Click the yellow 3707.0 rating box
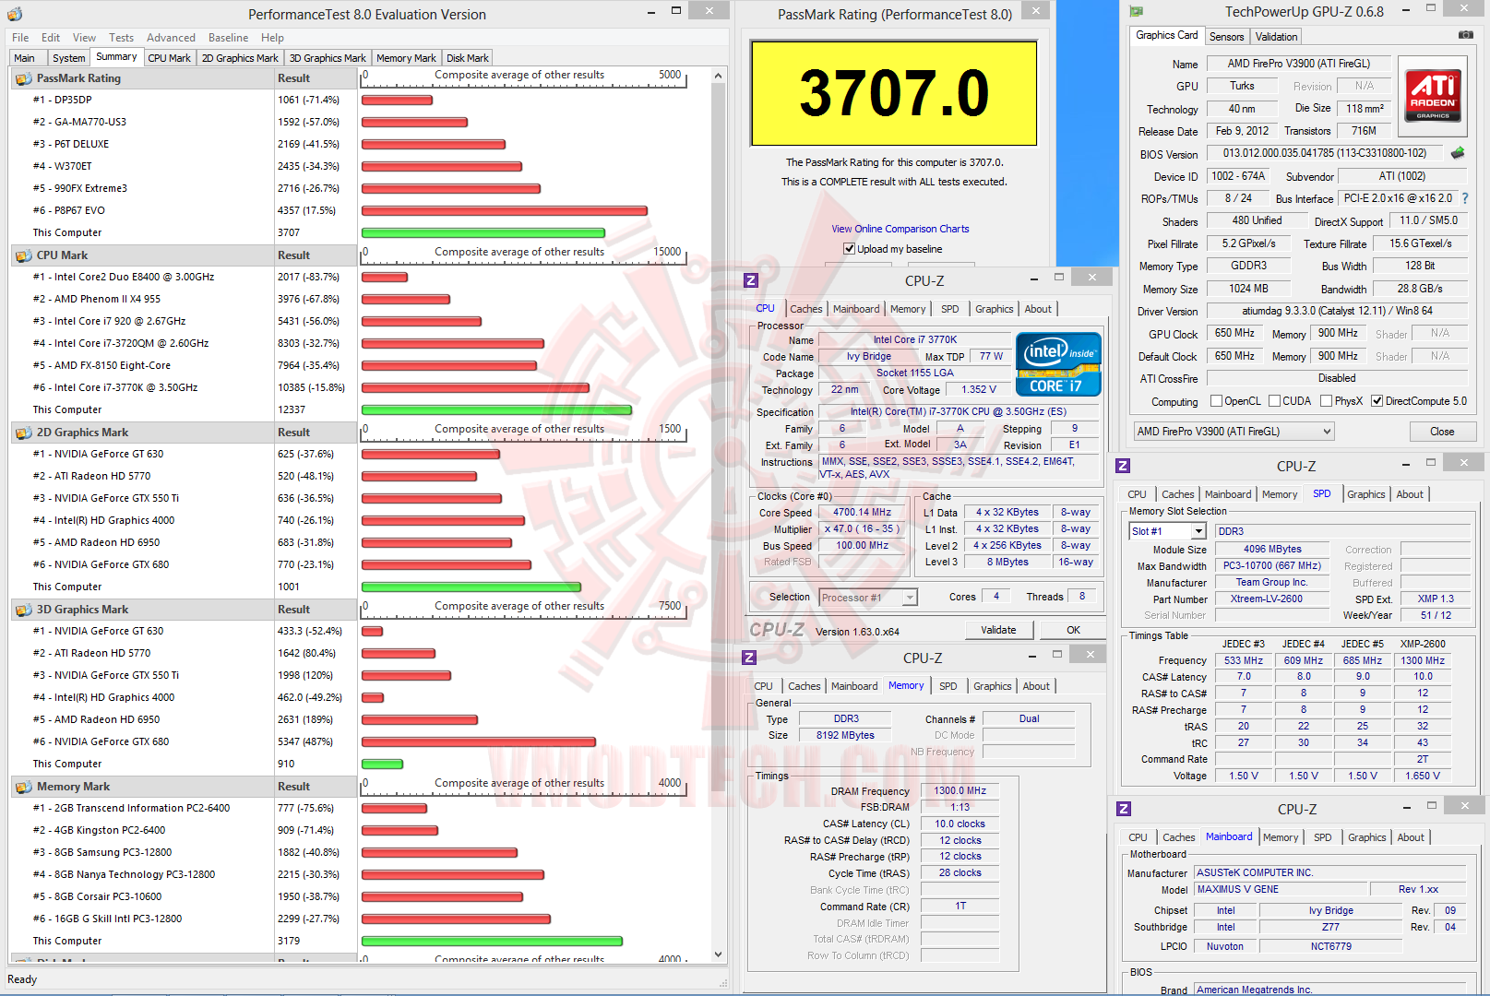Image resolution: width=1490 pixels, height=996 pixels. tap(894, 93)
